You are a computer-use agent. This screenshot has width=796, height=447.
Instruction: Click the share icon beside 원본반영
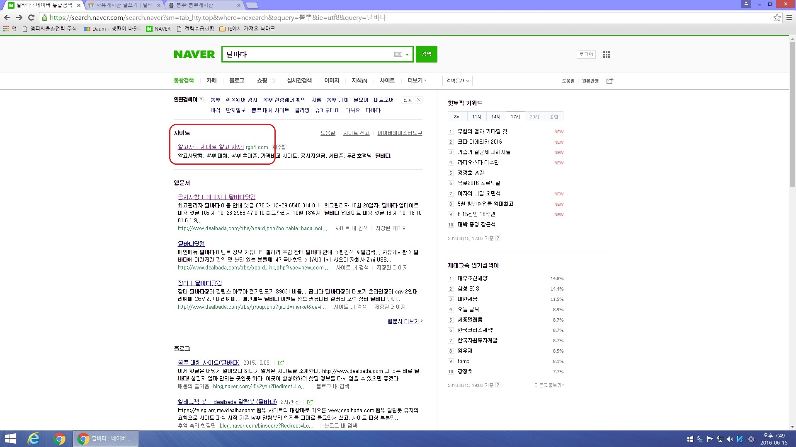tap(609, 81)
